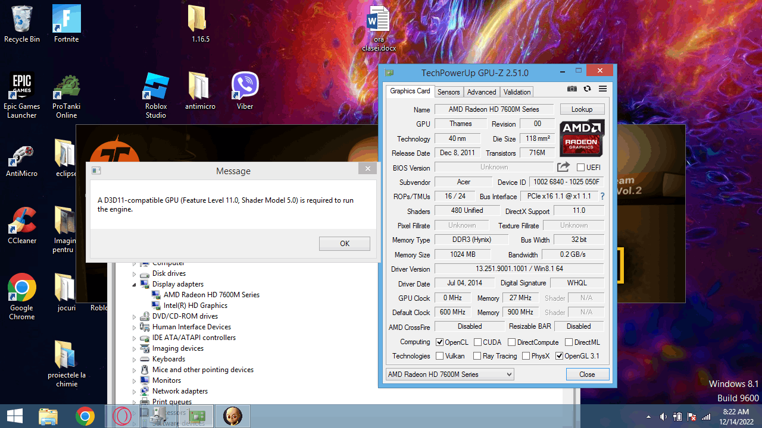Select the Google Chrome desktop shortcut
The width and height of the screenshot is (762, 428).
22,297
